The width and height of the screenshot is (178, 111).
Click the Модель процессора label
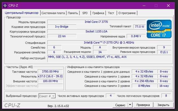tap(32, 22)
